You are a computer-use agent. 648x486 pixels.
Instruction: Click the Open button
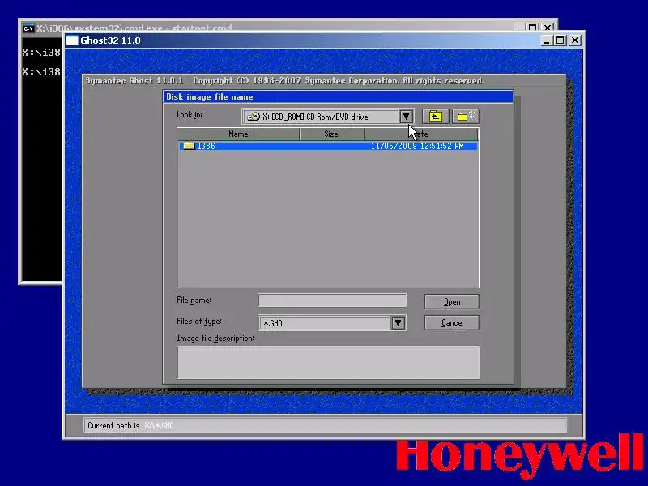coord(452,301)
